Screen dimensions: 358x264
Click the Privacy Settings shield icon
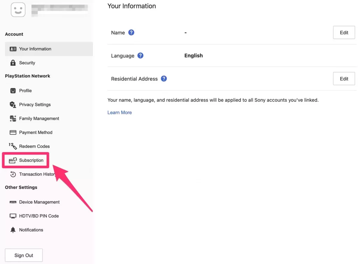tap(13, 105)
